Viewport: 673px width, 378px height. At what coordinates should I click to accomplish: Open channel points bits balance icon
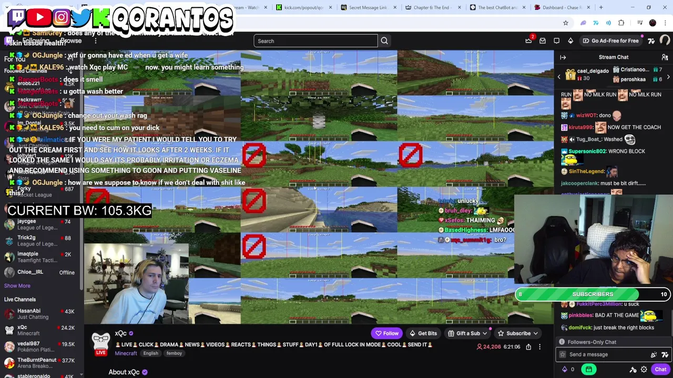(x=568, y=370)
